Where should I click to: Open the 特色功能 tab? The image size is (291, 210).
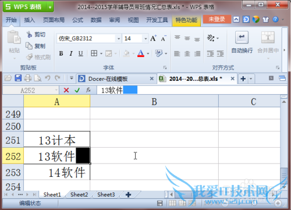(186, 20)
